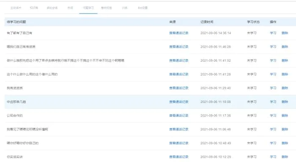Delete the 11:29:40 question entry

click(x=285, y=88)
